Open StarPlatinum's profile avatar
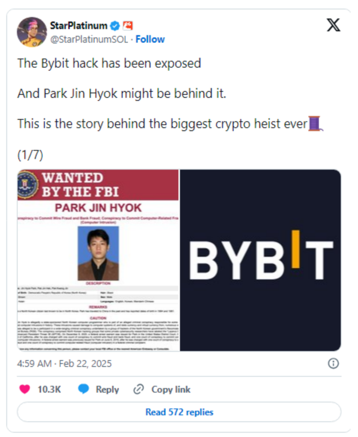The height and width of the screenshot is (437, 358). pos(32,32)
